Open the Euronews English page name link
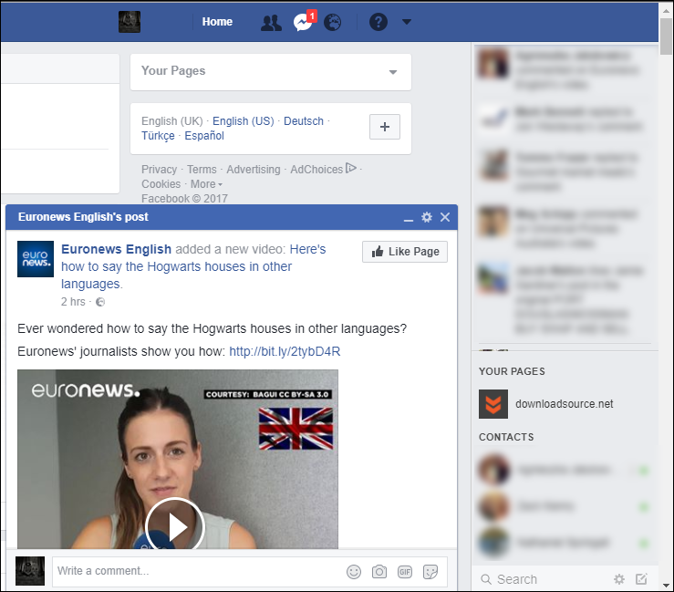Screen dimensions: 674x592 click(x=116, y=249)
